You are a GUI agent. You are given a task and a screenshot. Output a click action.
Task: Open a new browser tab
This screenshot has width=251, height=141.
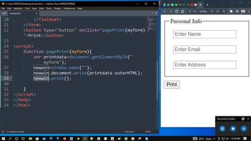click(x=207, y=5)
